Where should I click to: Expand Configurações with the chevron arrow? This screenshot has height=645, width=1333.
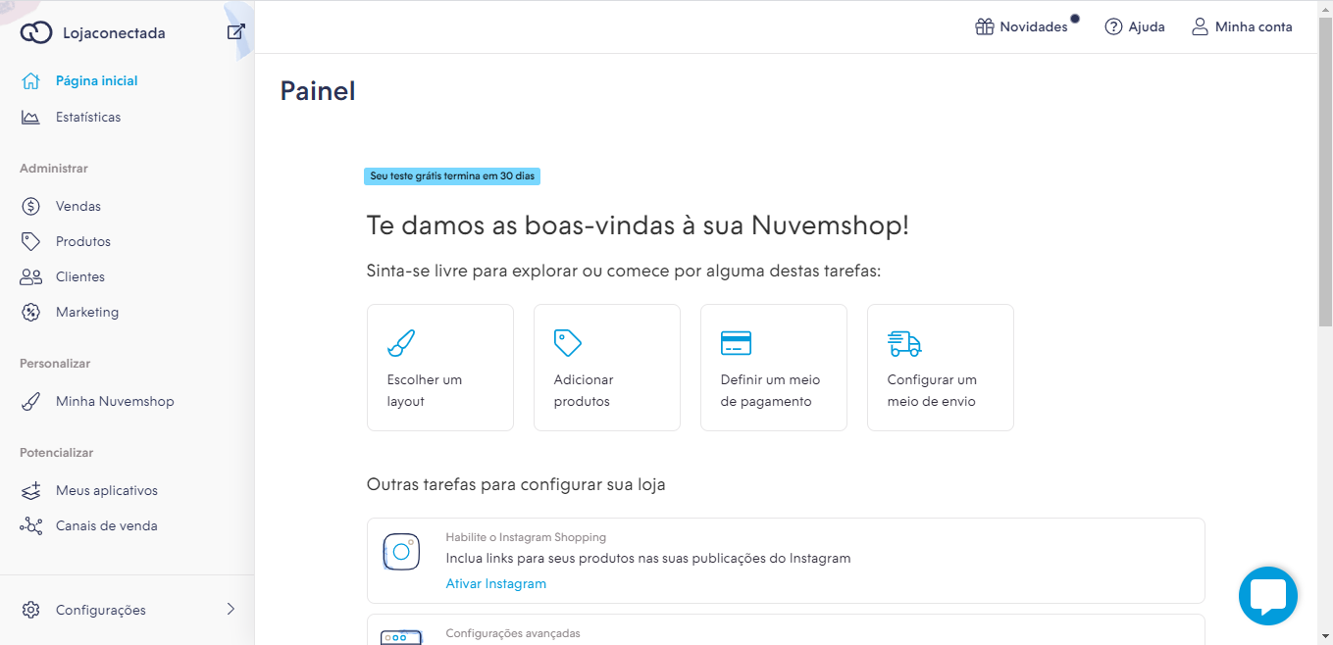pos(231,609)
